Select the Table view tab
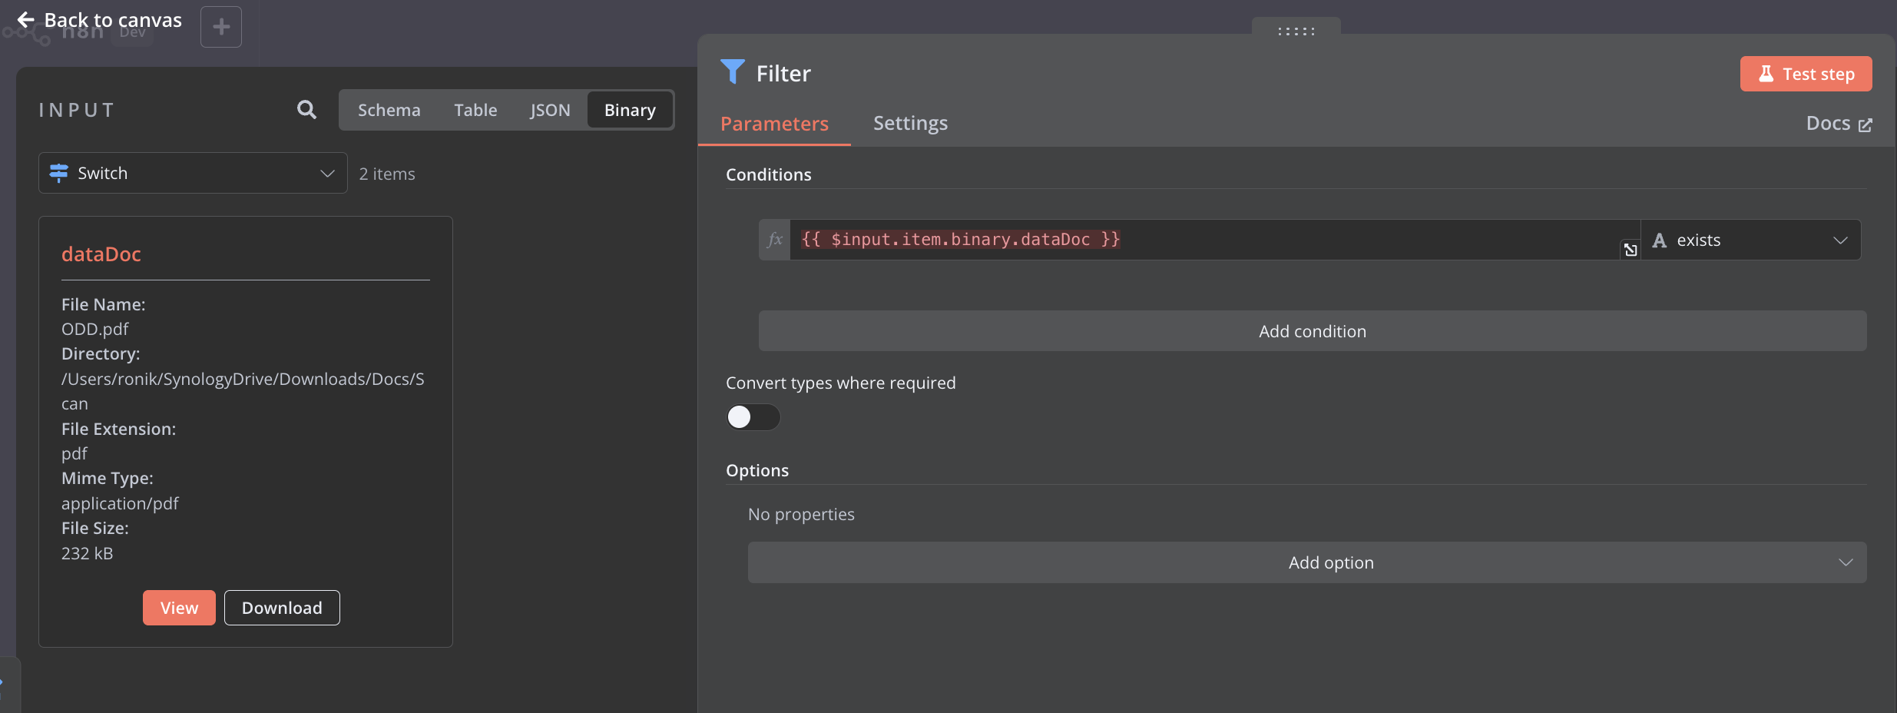 coord(475,110)
